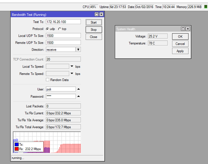Close the System Health window via X
This screenshot has width=208, height=164.
click(x=188, y=29)
